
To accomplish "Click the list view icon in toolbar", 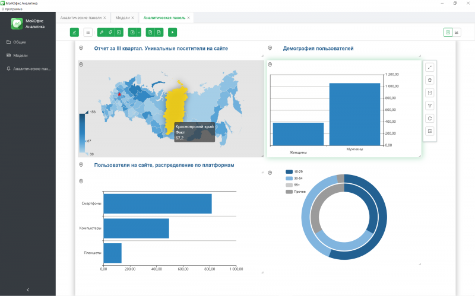I will (88, 32).
